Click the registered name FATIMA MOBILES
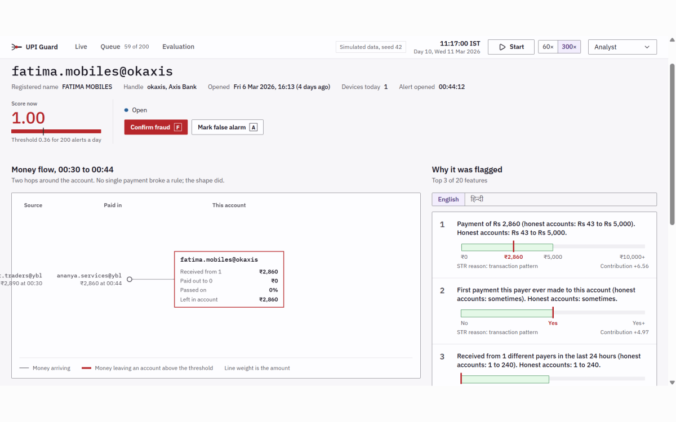Viewport: 676px width, 422px height. (87, 87)
